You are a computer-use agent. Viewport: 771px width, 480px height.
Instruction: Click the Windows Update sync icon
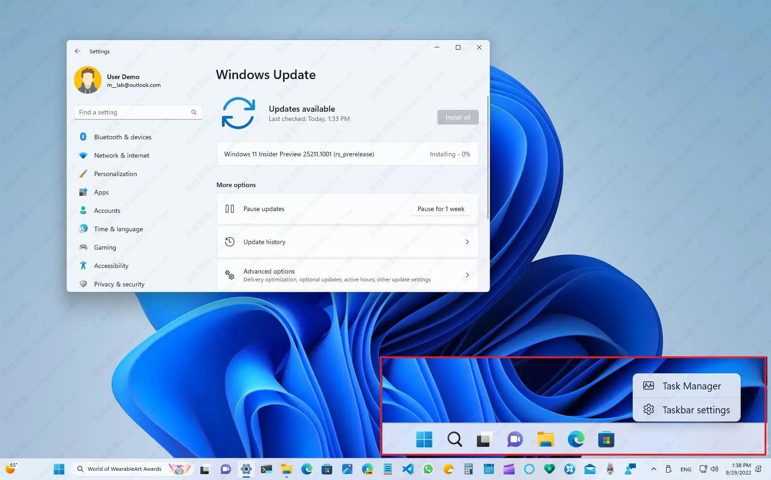point(238,113)
